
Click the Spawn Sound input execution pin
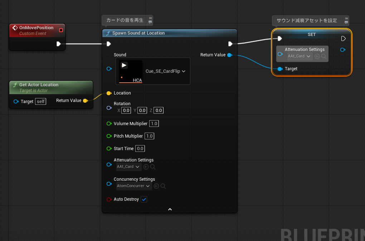(109, 44)
